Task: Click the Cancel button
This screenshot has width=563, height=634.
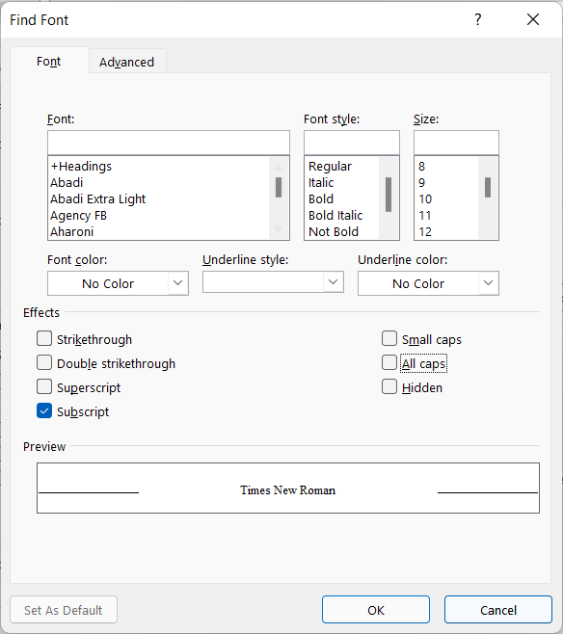Action: coord(498,610)
